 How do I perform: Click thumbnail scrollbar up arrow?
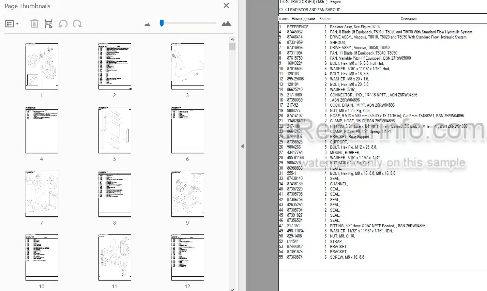coord(232,39)
